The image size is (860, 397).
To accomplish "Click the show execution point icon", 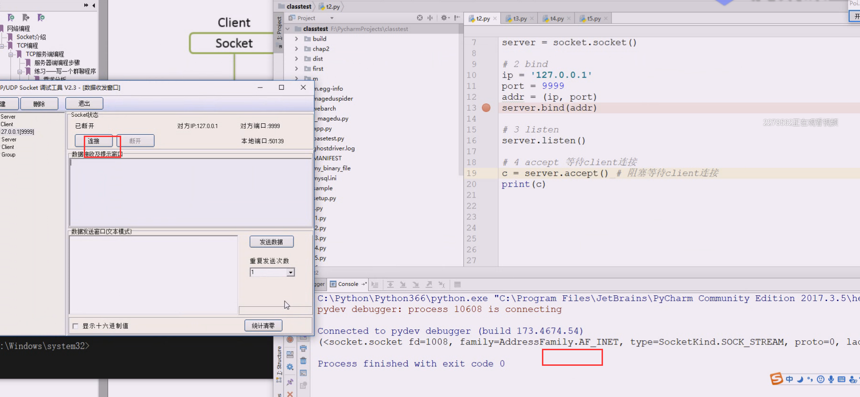I will coord(375,285).
